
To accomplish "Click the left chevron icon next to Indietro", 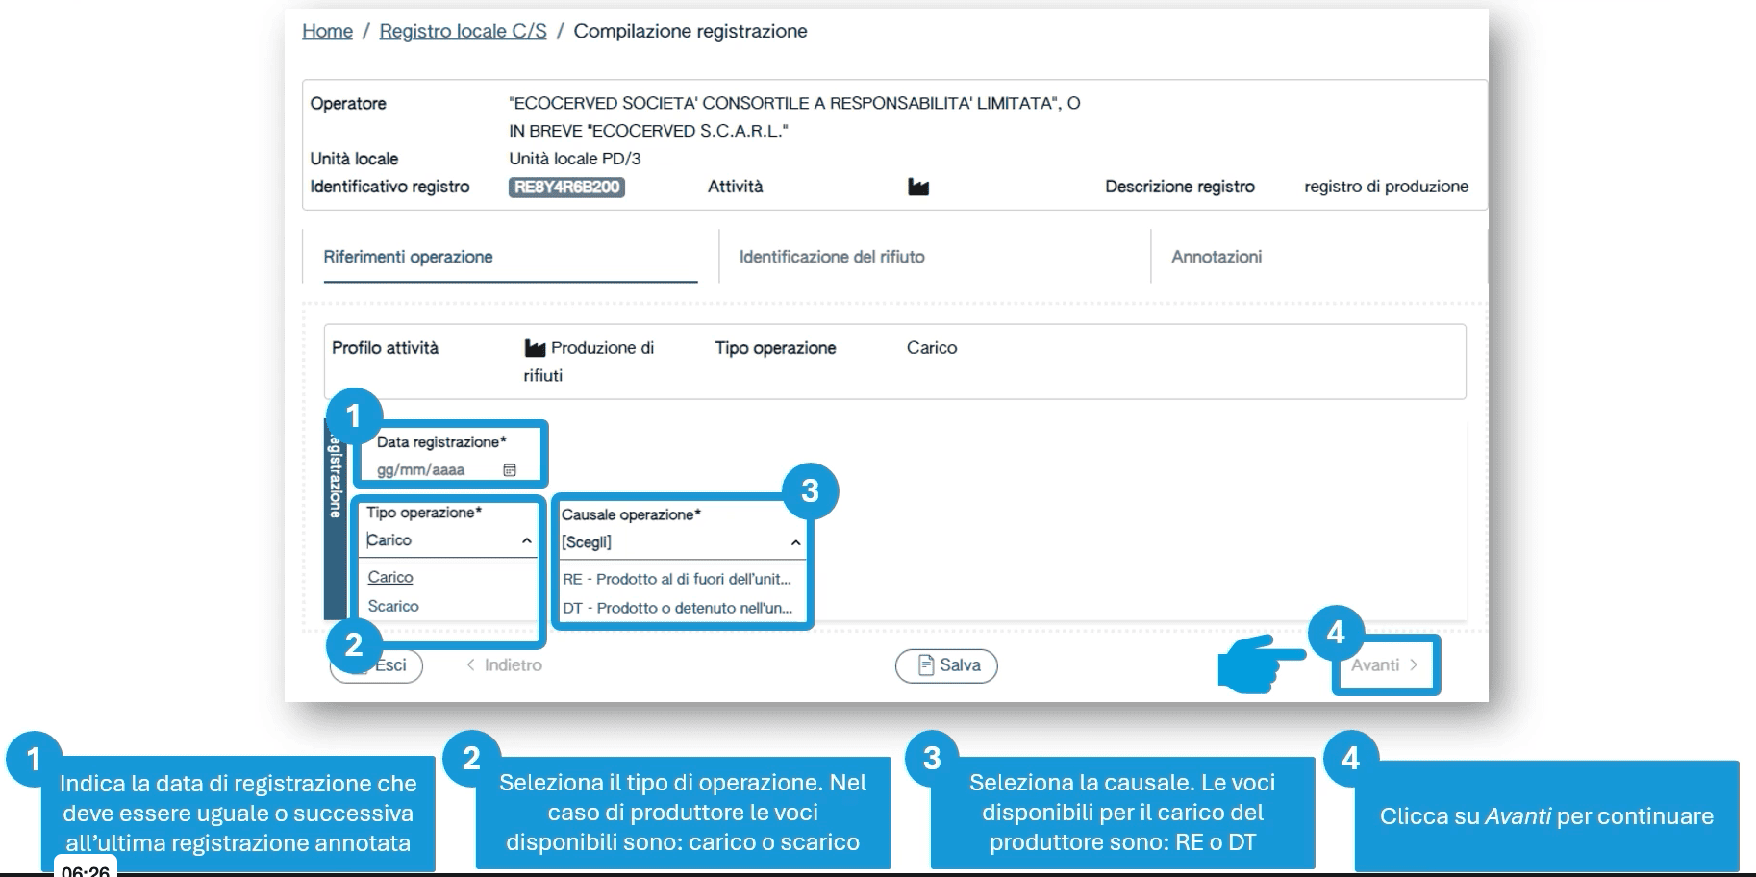I will [471, 665].
